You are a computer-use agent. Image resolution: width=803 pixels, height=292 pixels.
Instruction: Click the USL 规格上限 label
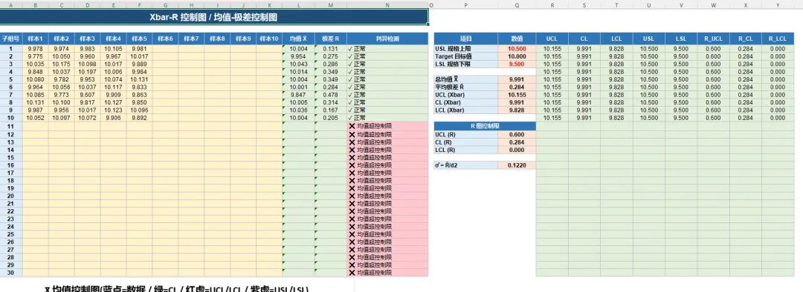pos(465,49)
